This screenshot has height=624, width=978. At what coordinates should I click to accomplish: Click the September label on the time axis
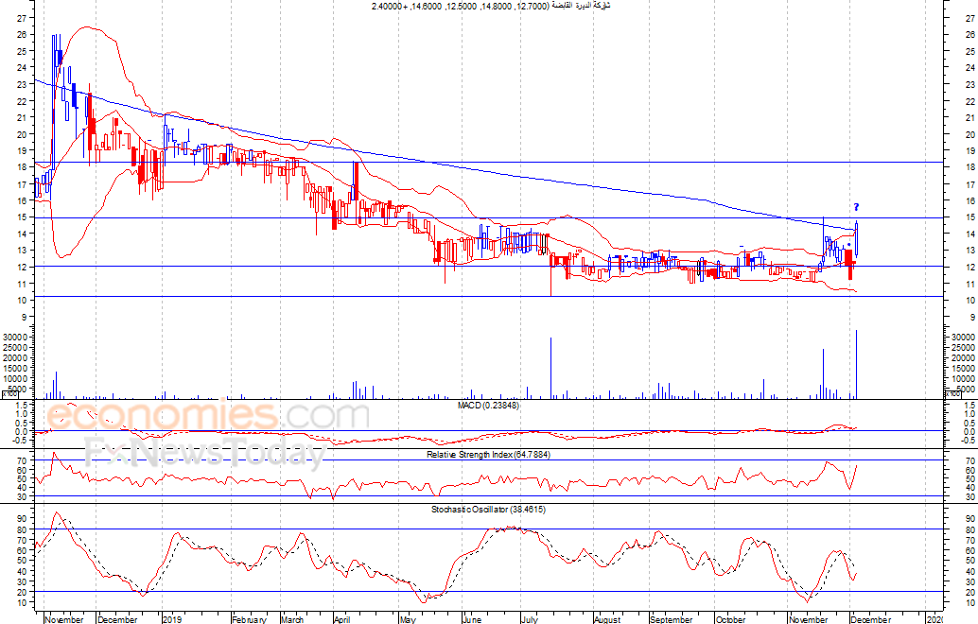pyautogui.click(x=671, y=619)
